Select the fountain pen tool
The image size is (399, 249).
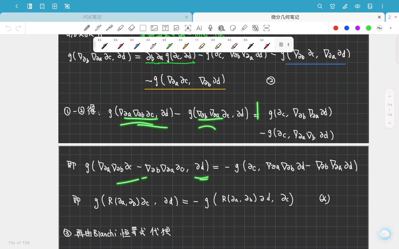98,28
